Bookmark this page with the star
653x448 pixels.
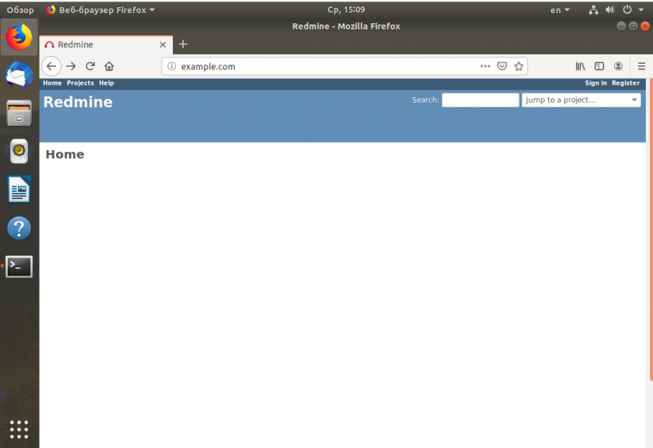(x=518, y=66)
